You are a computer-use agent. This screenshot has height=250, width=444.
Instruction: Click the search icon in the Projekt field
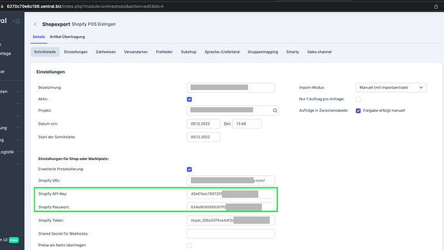[x=275, y=111]
